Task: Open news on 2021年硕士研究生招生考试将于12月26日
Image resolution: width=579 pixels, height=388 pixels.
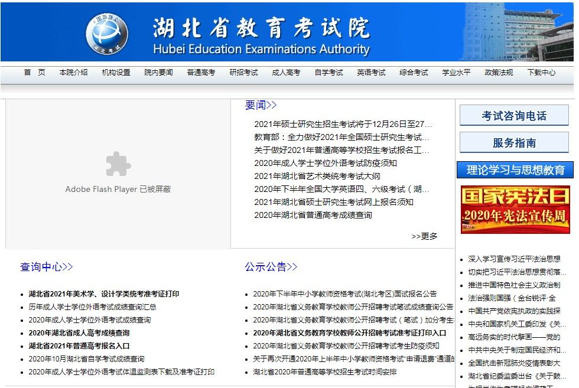Action: [x=343, y=124]
